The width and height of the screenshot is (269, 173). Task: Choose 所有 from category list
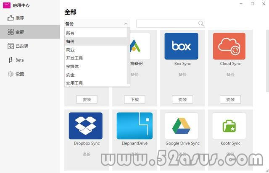coord(96,33)
